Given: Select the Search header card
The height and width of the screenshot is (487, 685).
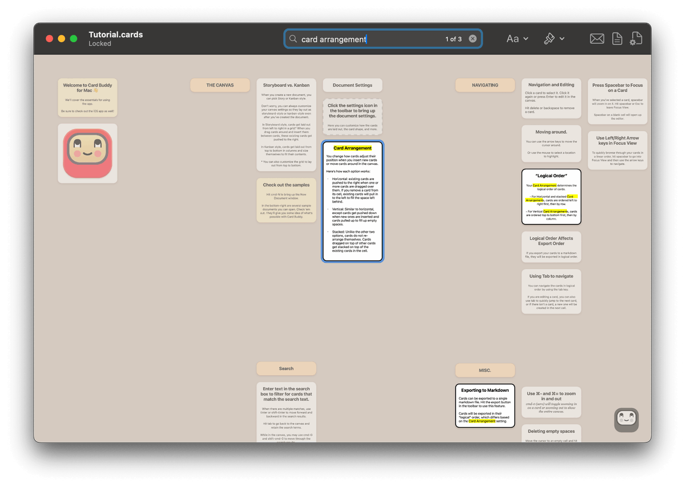Looking at the screenshot, I should click(x=286, y=368).
